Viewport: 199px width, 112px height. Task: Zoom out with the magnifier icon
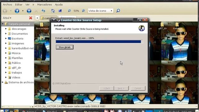69,11
